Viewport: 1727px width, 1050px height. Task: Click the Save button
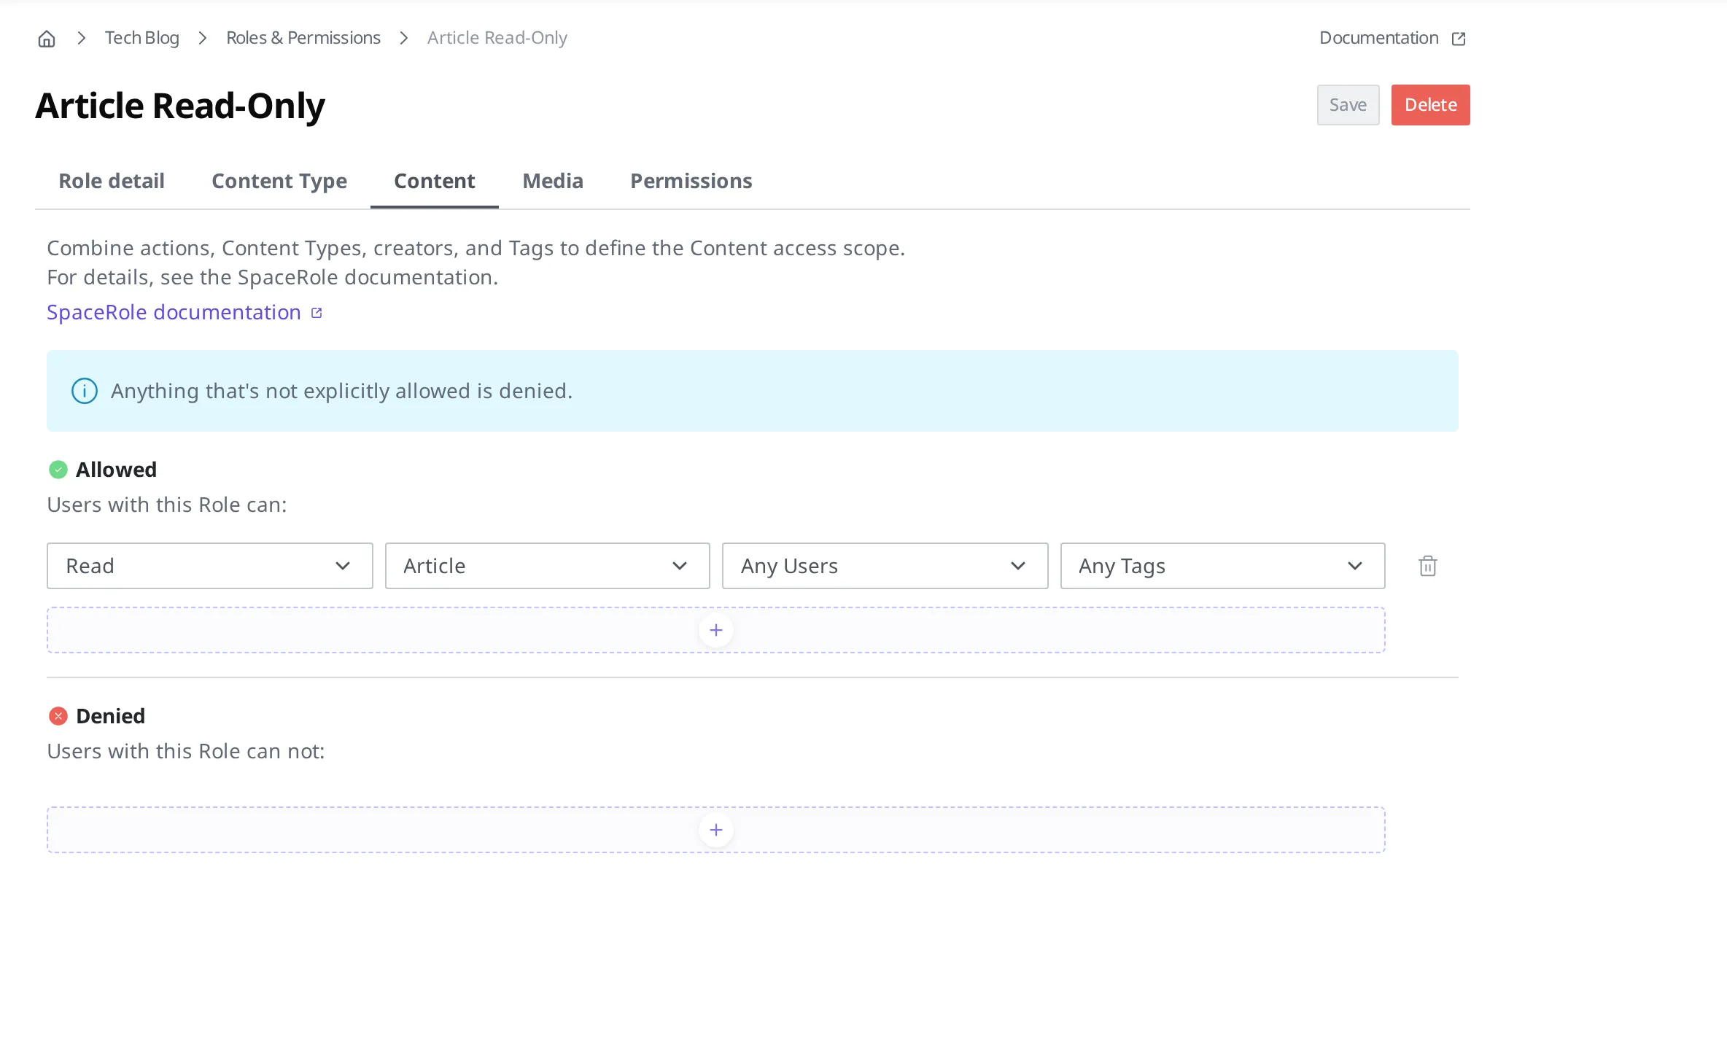click(1348, 105)
